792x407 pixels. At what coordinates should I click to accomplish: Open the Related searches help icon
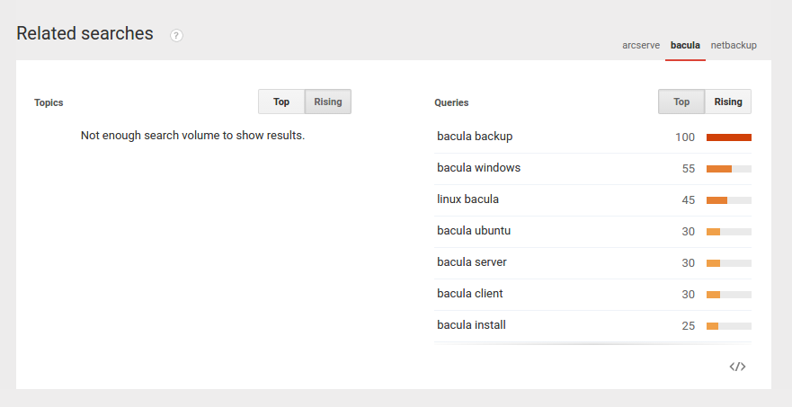click(176, 35)
